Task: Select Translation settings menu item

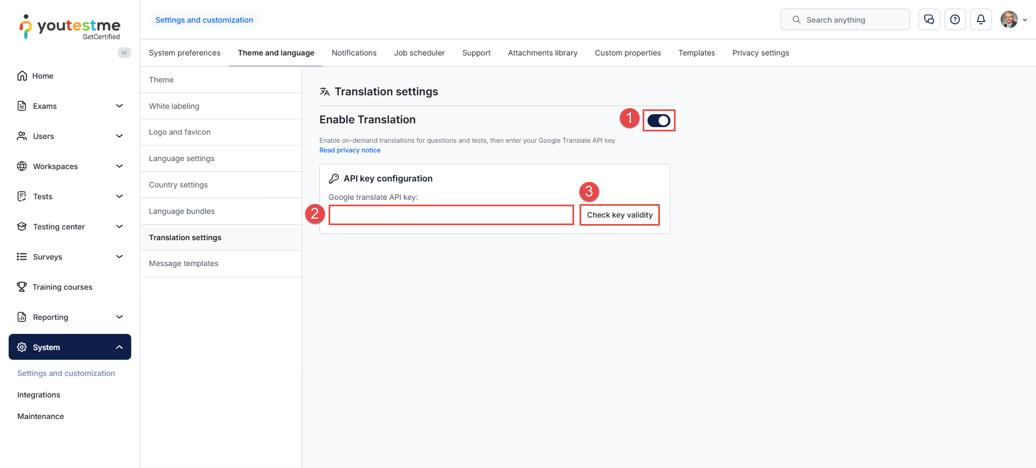Action: [221, 238]
